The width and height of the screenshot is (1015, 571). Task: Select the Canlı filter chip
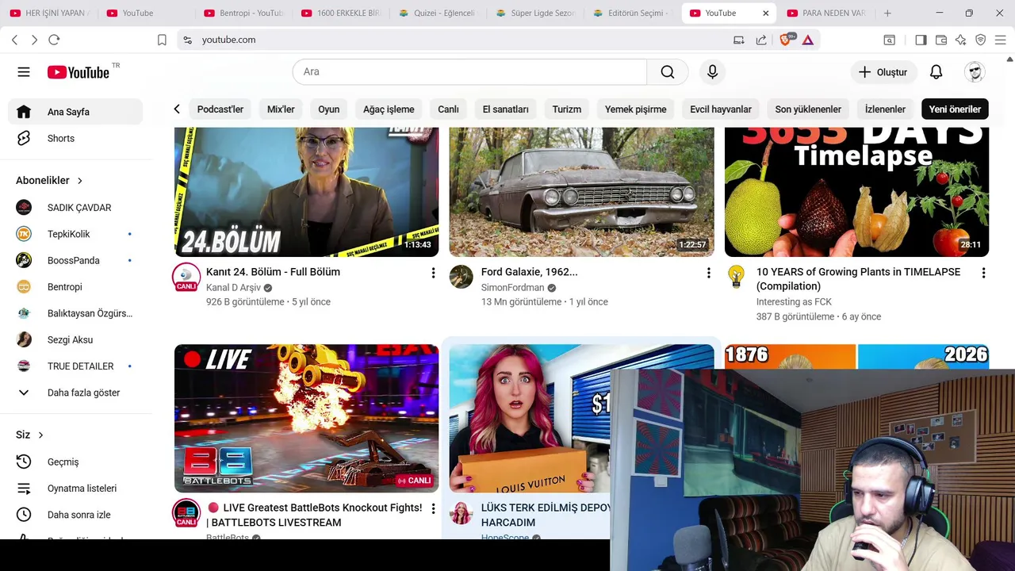448,109
